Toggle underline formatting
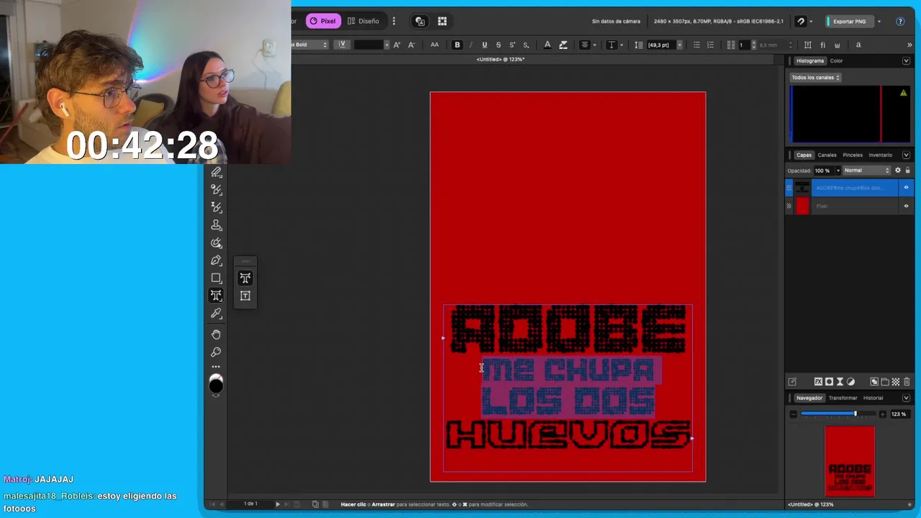 click(484, 45)
